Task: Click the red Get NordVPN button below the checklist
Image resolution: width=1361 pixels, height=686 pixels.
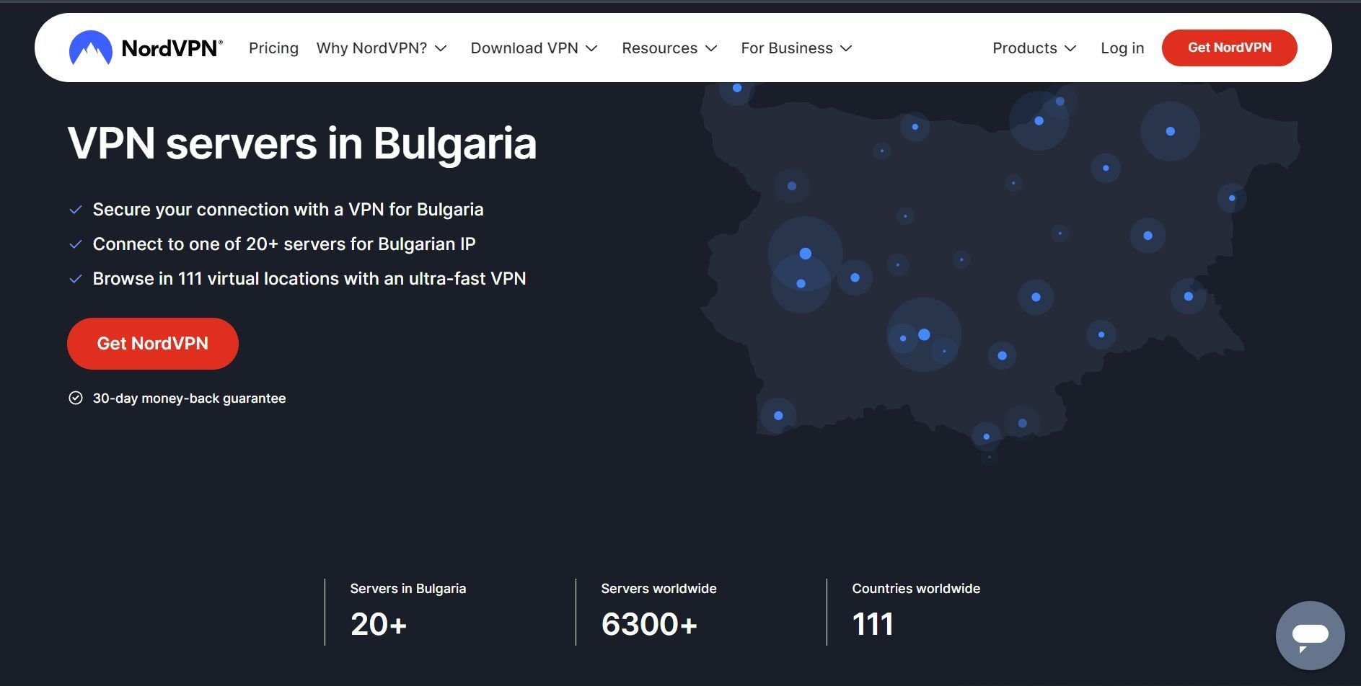Action: [x=153, y=344]
